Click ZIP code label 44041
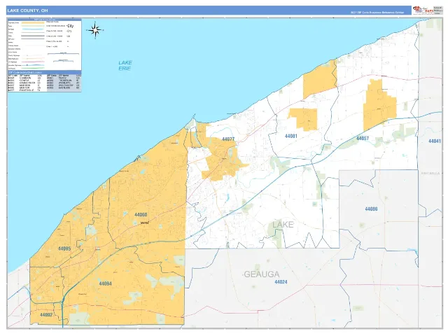 [x=434, y=141]
